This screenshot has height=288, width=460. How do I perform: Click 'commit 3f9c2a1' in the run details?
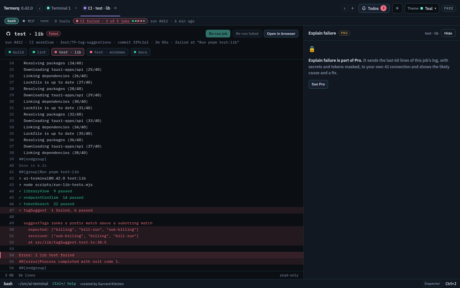click(133, 42)
